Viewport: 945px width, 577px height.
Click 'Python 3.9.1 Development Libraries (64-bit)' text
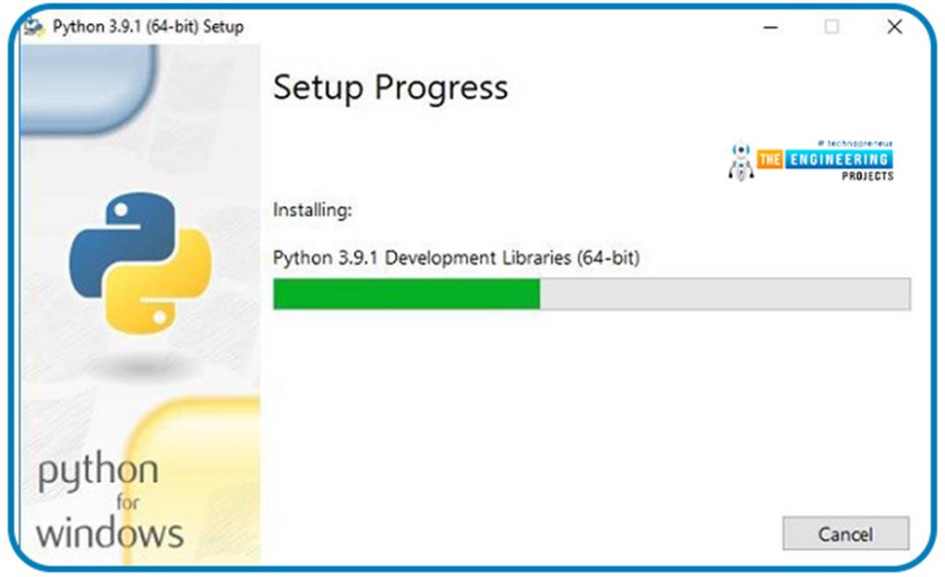click(x=456, y=258)
